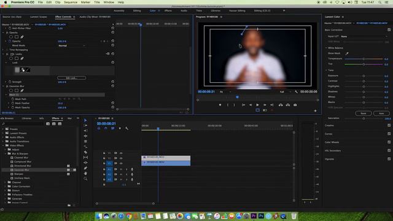Viewport: 393px width, 221px height.
Task: Open Spotlight search in menu bar
Action: point(380,2)
